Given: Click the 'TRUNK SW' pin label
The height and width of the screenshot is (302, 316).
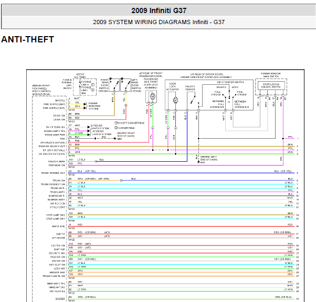Looking at the screenshot, I should pyautogui.click(x=59, y=181).
